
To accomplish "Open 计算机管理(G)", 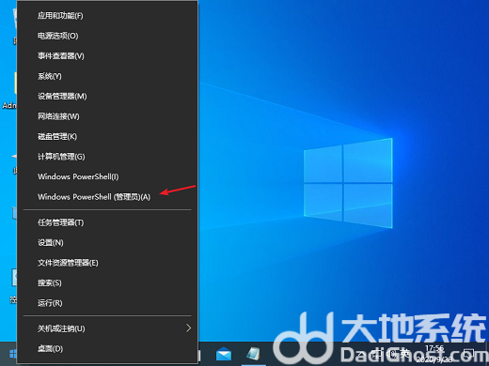I will [x=107, y=157].
